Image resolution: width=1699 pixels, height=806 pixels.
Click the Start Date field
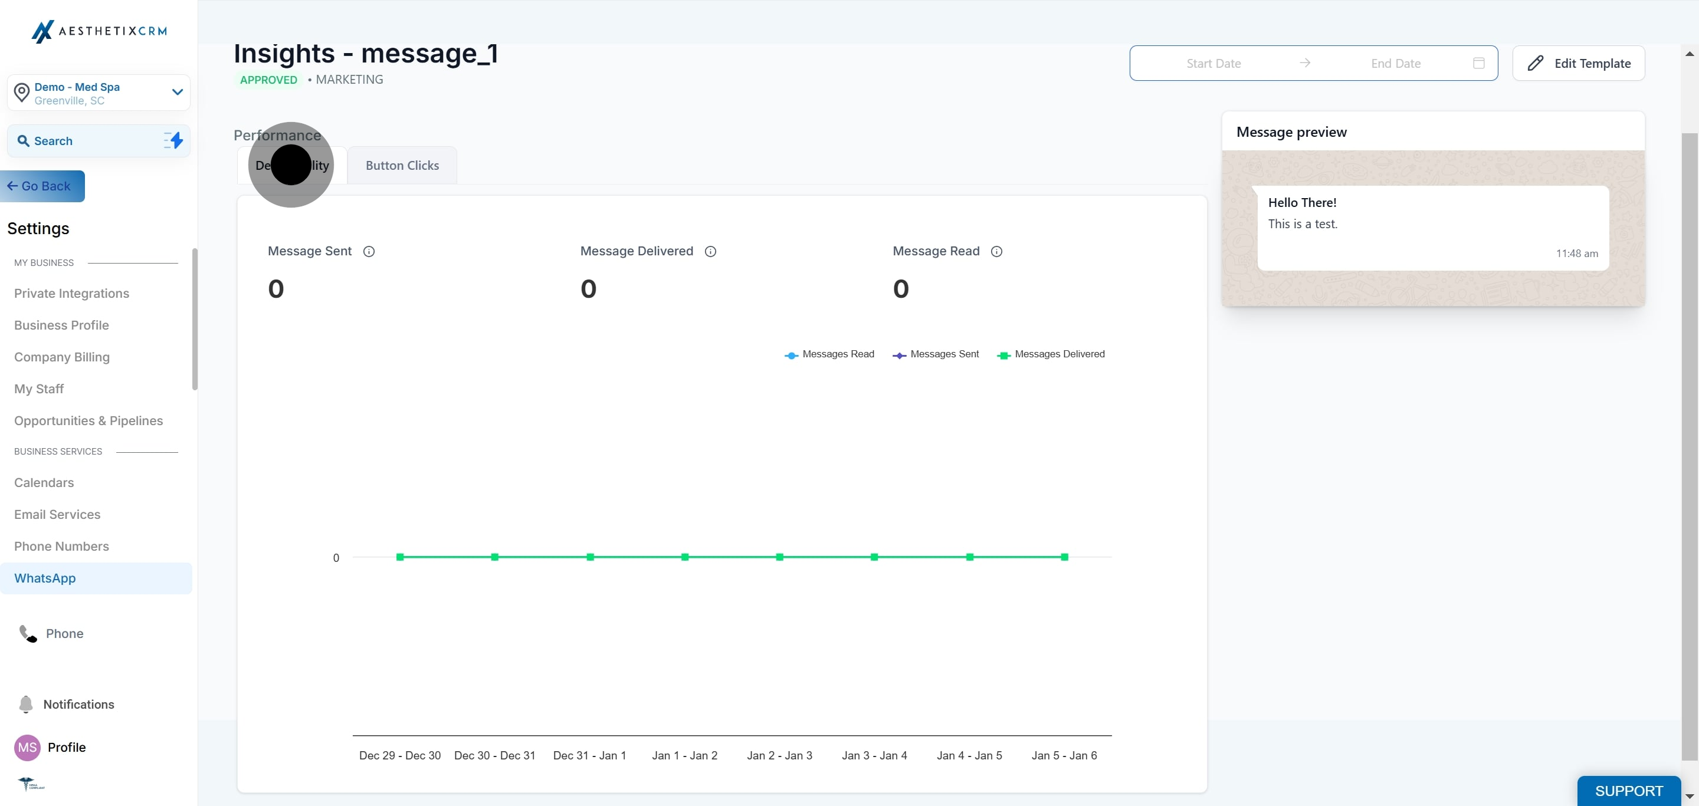click(1213, 63)
